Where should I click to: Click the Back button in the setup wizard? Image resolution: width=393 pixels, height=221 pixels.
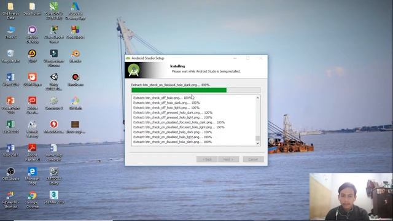pyautogui.click(x=207, y=160)
